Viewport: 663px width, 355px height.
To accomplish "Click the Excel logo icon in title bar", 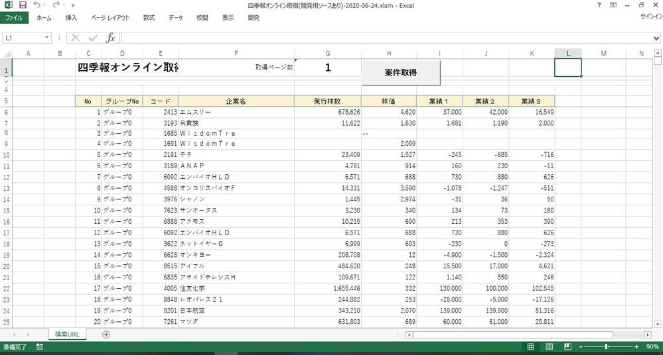I will coord(9,5).
